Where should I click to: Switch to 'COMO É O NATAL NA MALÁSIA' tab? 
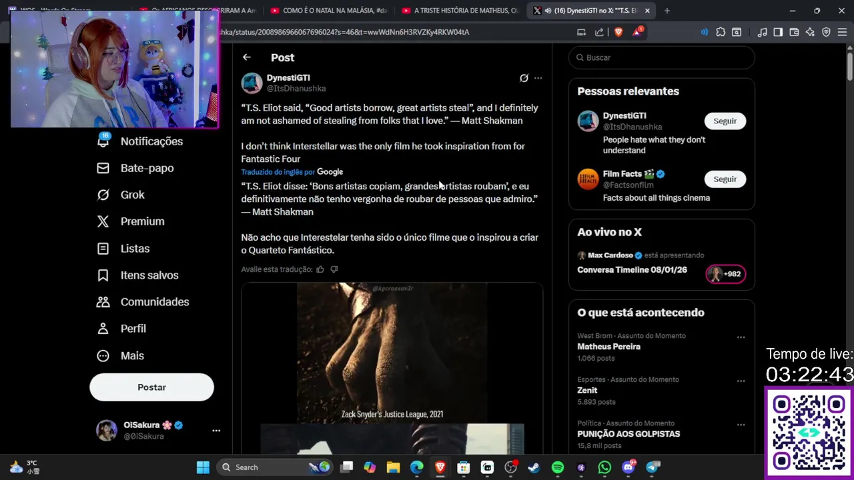[x=328, y=11]
